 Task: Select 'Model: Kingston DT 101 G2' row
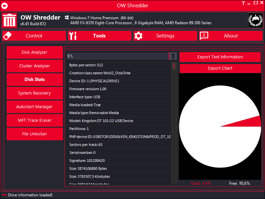coord(119,121)
